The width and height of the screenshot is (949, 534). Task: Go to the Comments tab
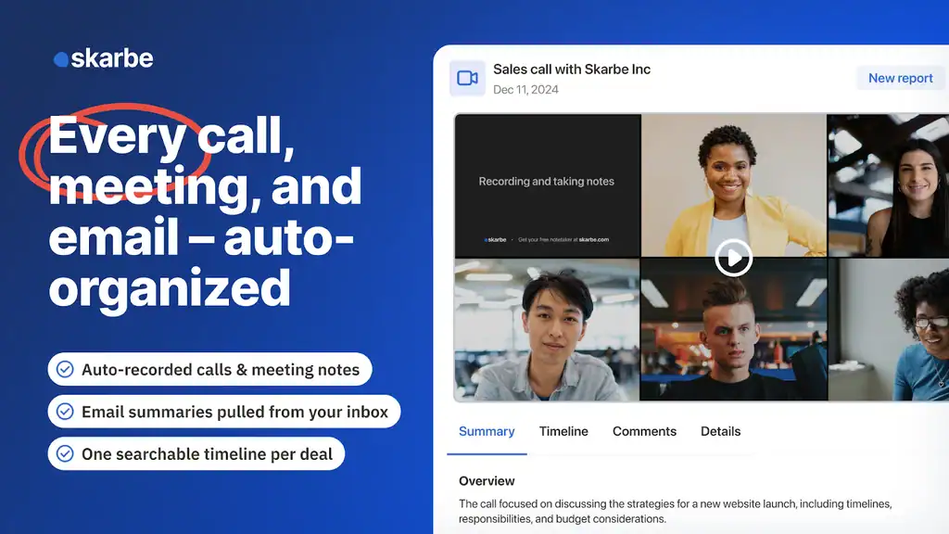644,431
